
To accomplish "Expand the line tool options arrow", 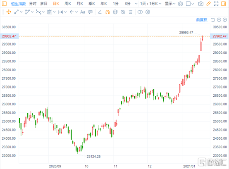I will [x=21, y=12].
